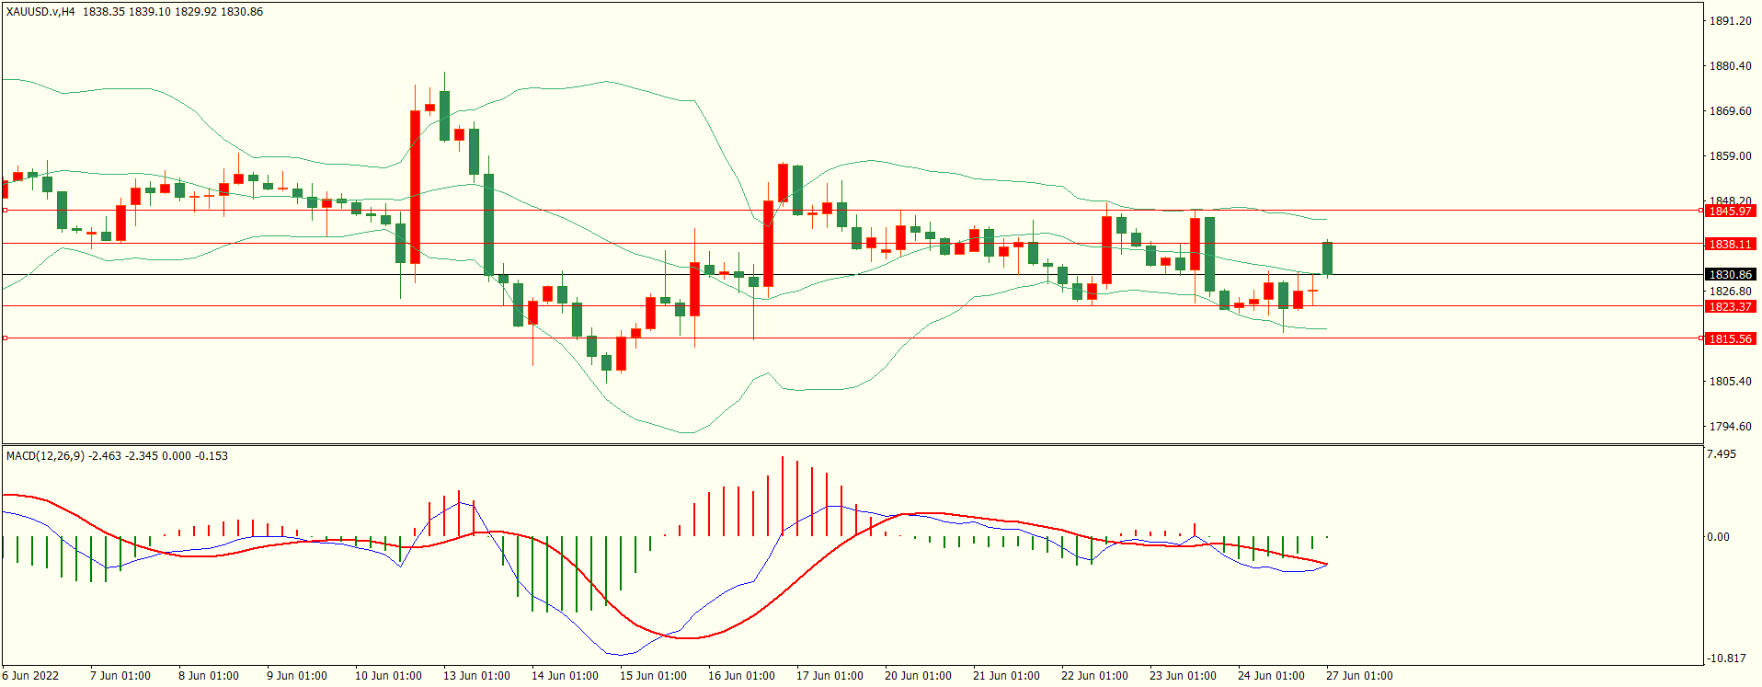Click left handle of 1845.97 horizontal line
Screen dimensions: 1762x687
coord(5,211)
